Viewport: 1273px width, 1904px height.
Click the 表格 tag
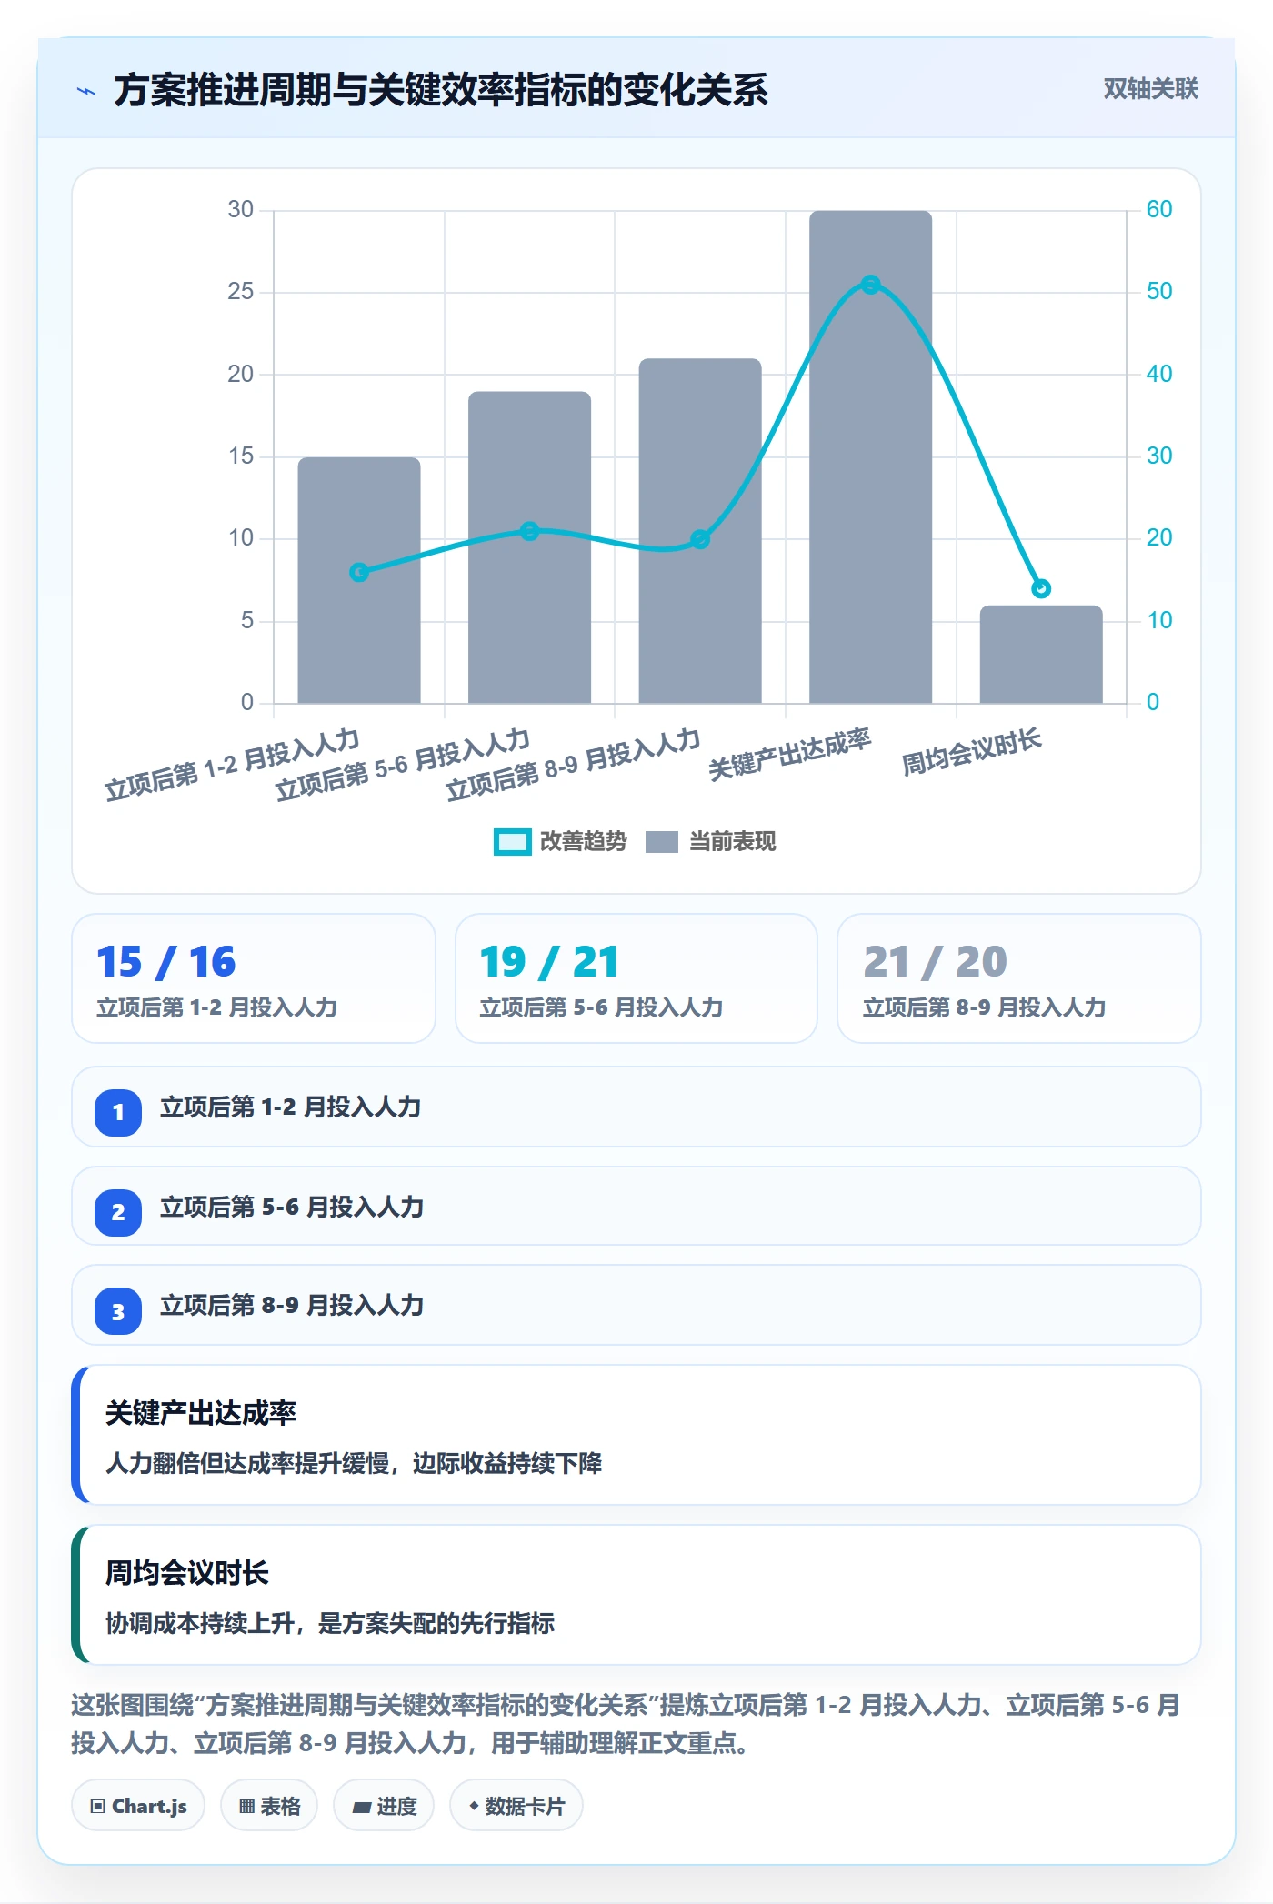click(269, 1806)
